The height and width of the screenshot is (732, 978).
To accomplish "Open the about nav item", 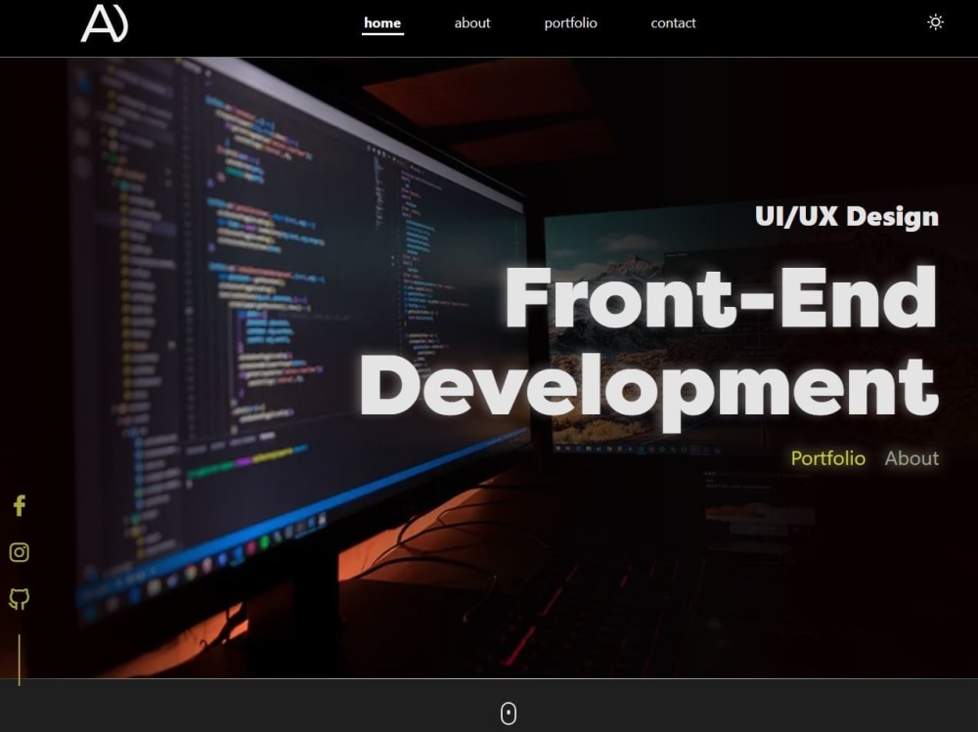I will point(472,23).
